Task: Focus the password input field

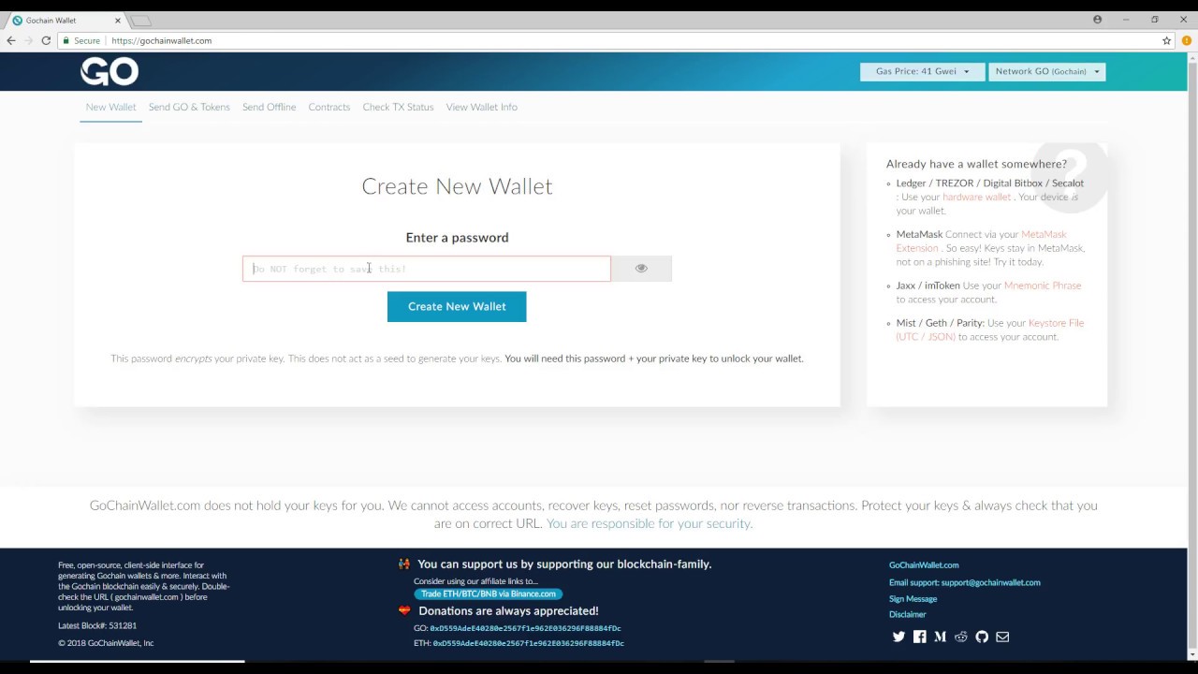Action: coord(427,269)
